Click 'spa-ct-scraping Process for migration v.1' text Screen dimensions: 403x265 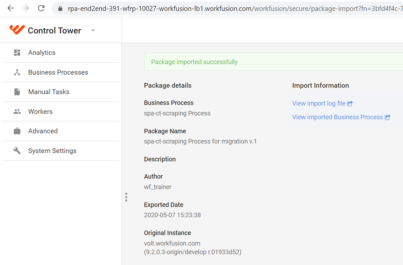[200, 141]
